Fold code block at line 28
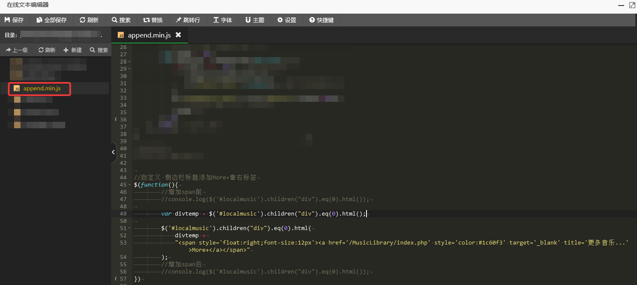Screen dimensions: 637x285 130,62
